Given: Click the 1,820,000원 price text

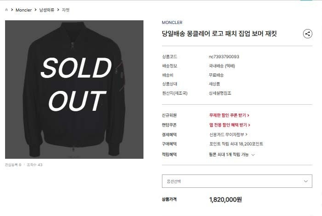Looking at the screenshot, I should pos(225,199).
